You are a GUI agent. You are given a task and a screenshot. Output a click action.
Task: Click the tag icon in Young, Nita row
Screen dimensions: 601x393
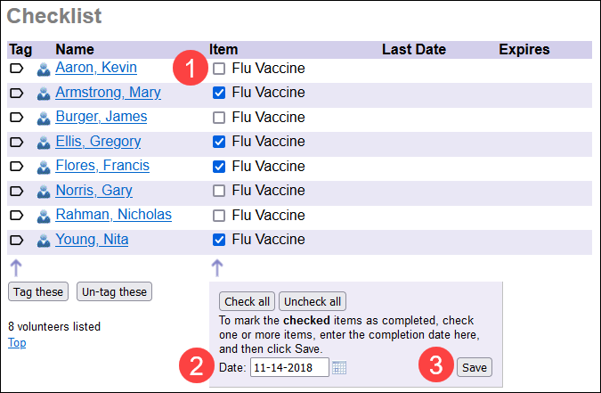pyautogui.click(x=16, y=240)
